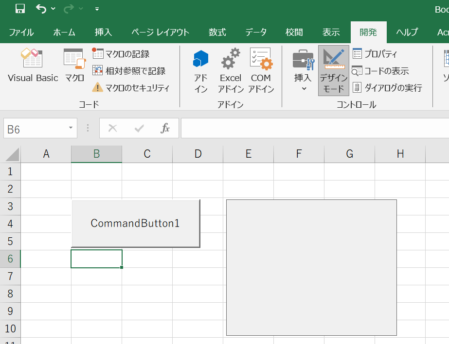Image resolution: width=449 pixels, height=344 pixels.
Task: Switch to the 数式 (Formulas) tab
Action: (217, 33)
